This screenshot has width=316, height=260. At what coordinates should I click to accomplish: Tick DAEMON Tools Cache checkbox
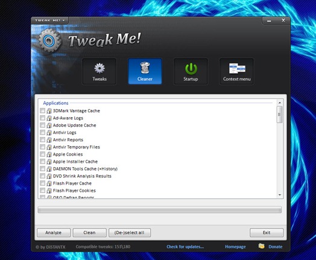pyautogui.click(x=43, y=169)
